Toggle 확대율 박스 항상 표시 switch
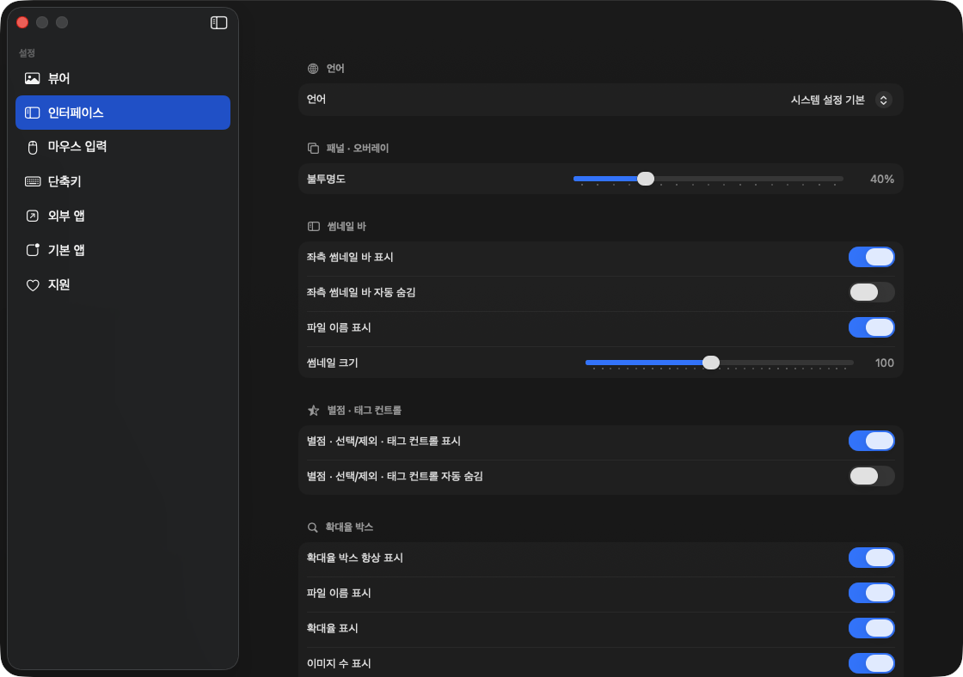 tap(872, 558)
